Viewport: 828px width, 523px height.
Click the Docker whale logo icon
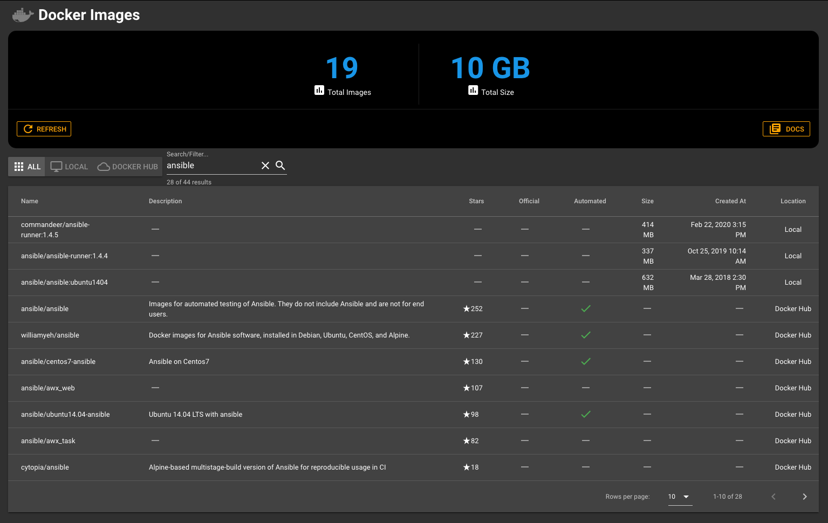point(23,15)
